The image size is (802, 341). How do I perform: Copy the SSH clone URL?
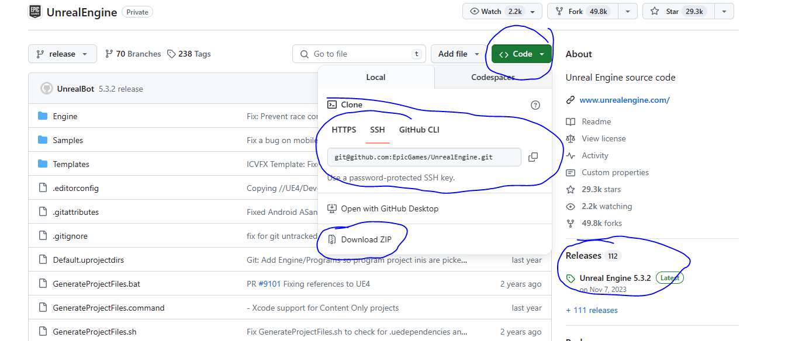(533, 157)
